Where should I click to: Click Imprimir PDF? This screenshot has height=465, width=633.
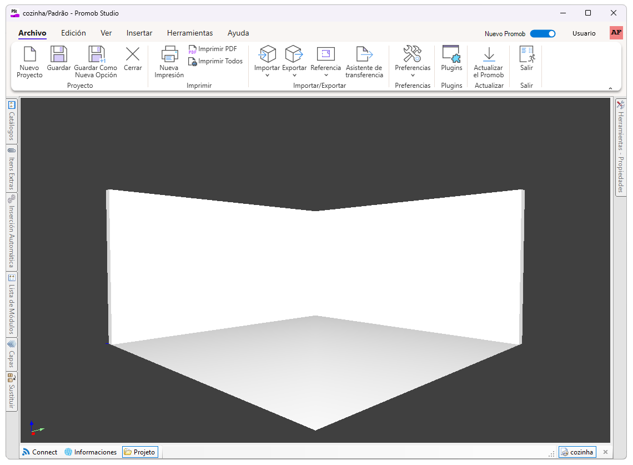click(x=213, y=49)
